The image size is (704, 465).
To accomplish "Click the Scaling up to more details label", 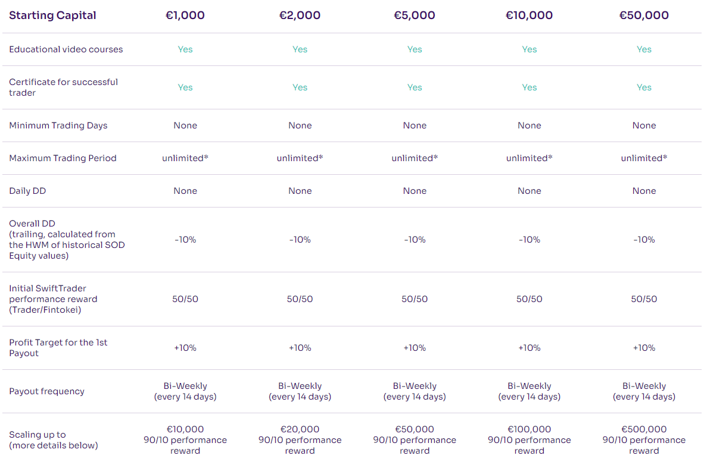I will pyautogui.click(x=54, y=440).
